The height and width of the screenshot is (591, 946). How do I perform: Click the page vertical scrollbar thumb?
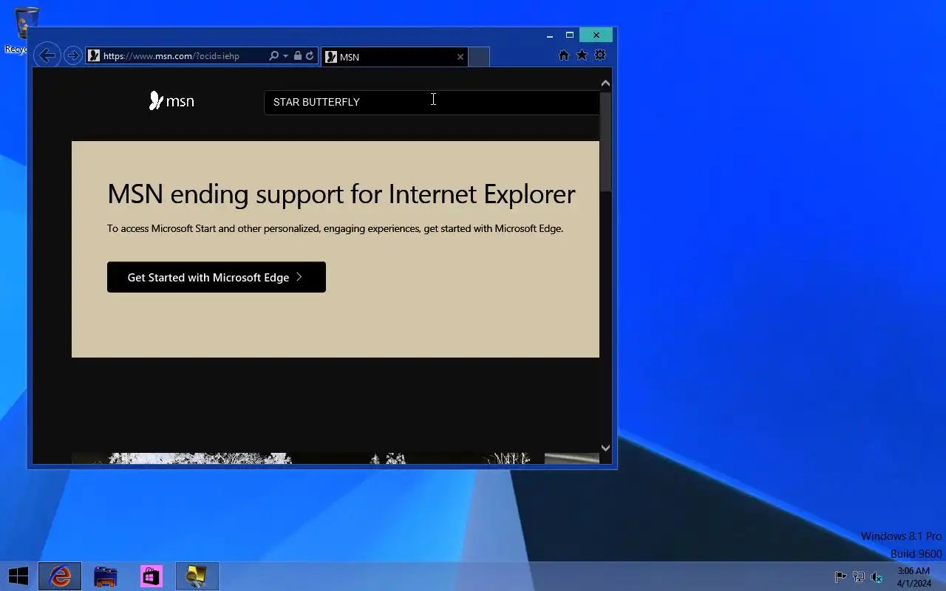605,142
